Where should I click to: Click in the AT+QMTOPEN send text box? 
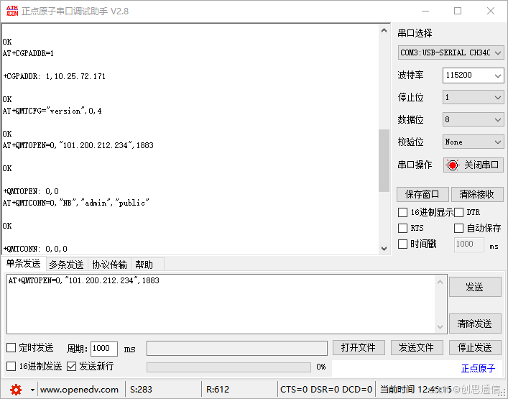click(221, 304)
